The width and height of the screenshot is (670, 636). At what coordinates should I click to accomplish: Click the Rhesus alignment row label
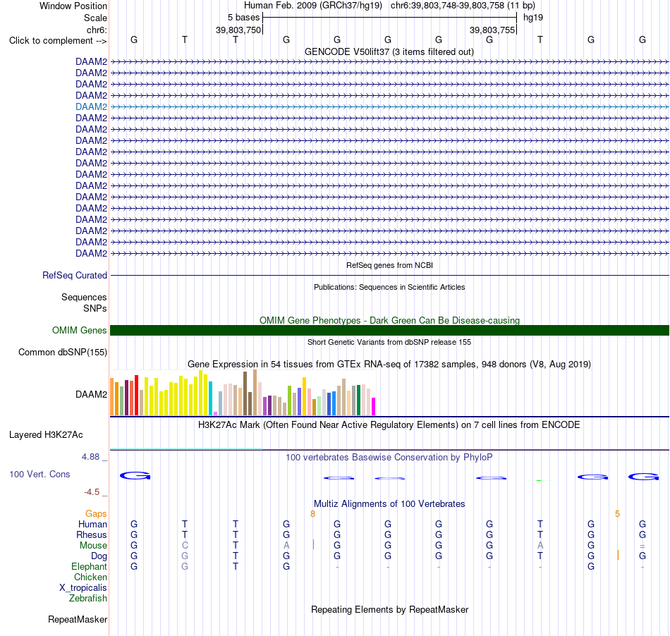[92, 534]
